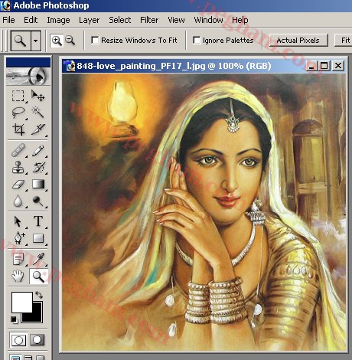Switch to Quick Mask mode
The image size is (352, 360).
pos(37,339)
